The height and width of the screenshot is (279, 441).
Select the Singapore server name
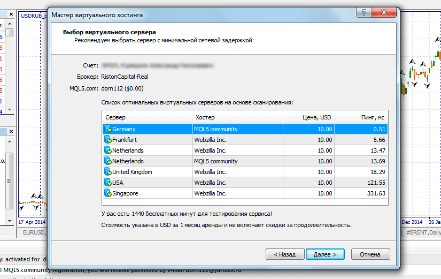(x=125, y=193)
